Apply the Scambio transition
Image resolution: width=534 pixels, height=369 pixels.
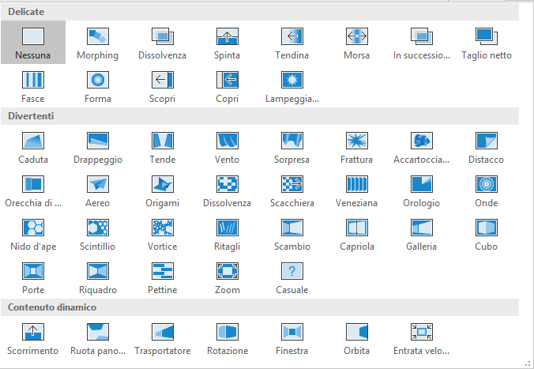point(291,234)
